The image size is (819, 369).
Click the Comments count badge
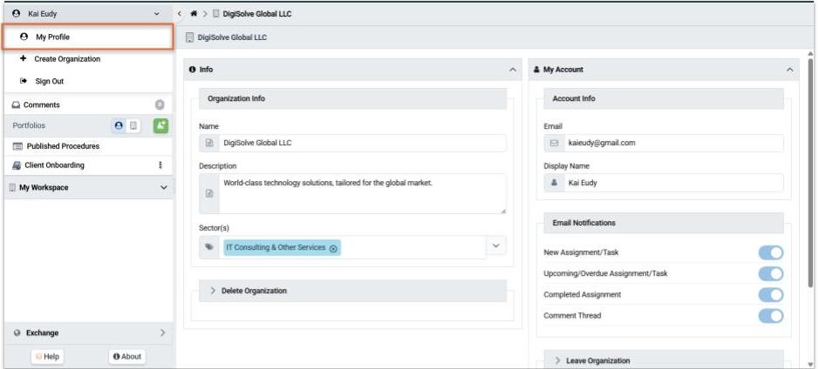(160, 104)
